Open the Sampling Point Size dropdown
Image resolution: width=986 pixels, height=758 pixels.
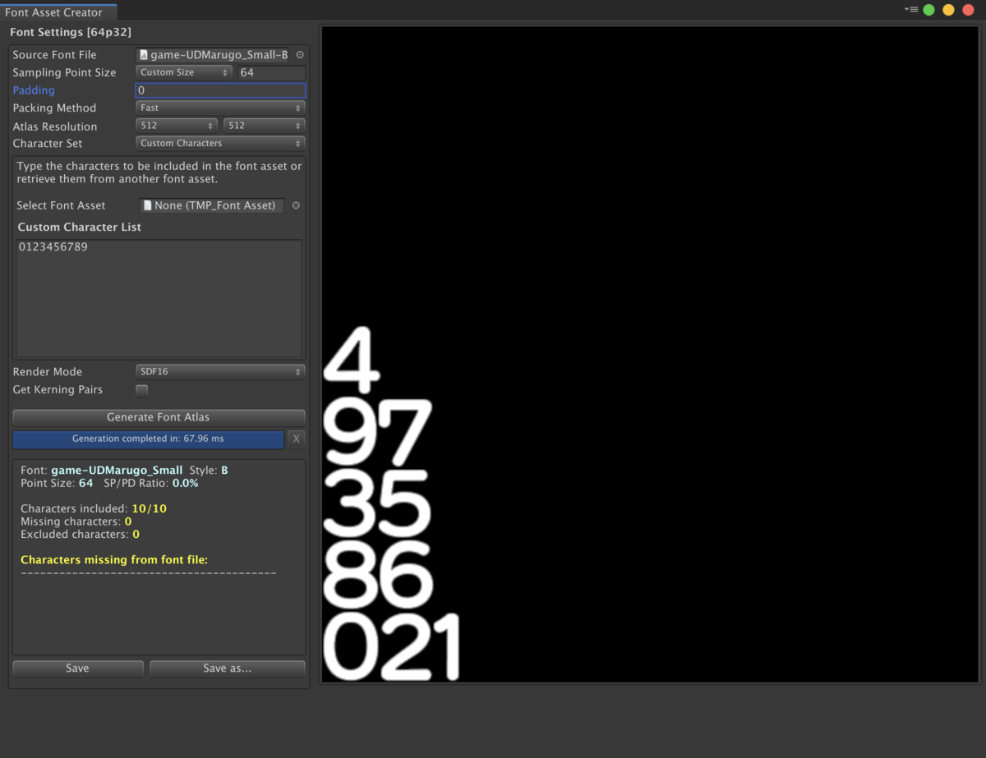185,72
